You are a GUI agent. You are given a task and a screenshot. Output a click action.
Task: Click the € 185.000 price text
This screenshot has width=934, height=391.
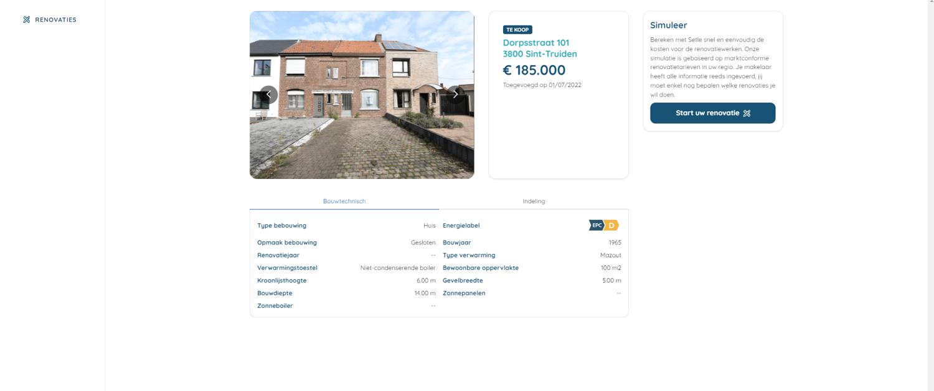(x=534, y=70)
